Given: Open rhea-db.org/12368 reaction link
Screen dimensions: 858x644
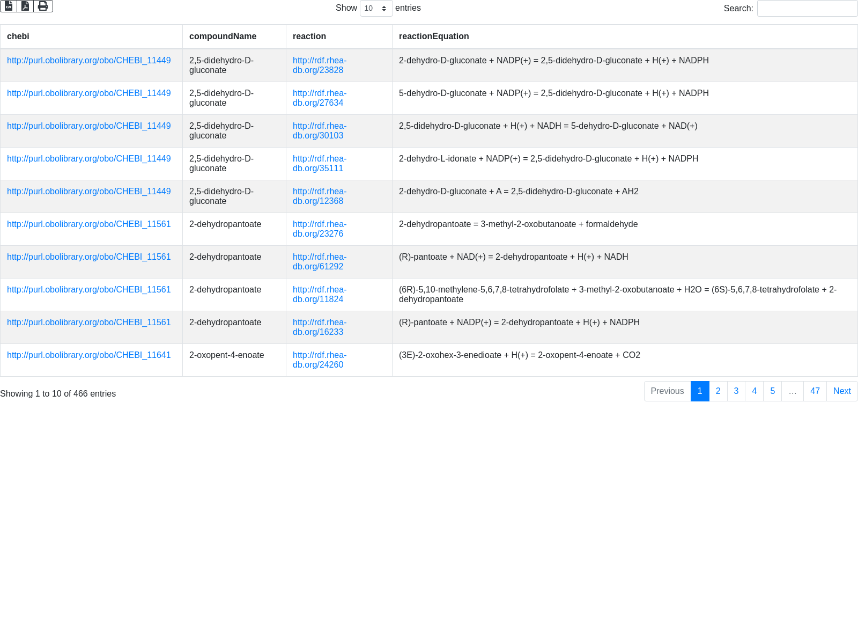Looking at the screenshot, I should point(319,196).
